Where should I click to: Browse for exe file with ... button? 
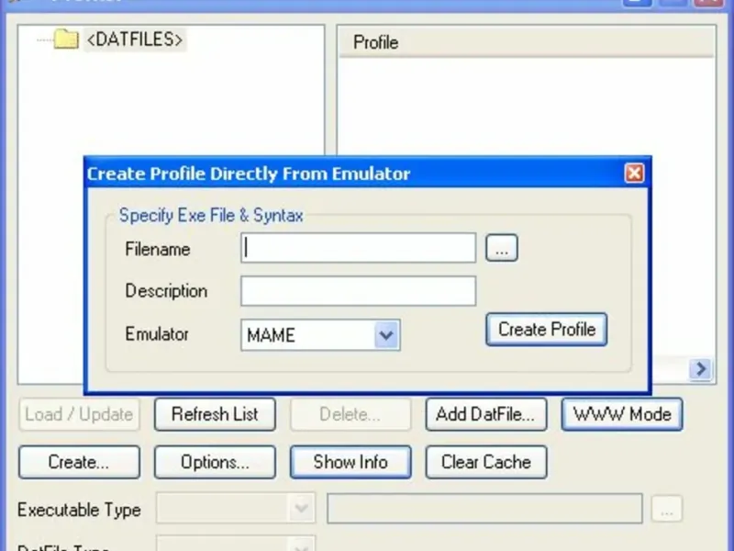pos(502,248)
